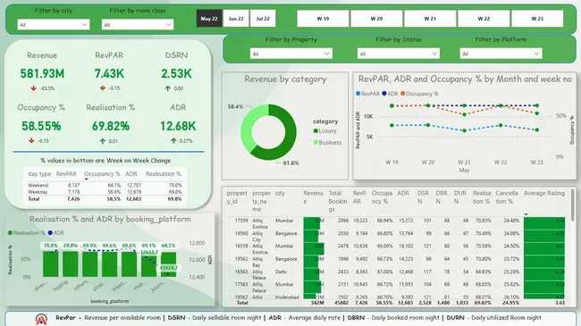
Task: Click the 581.93M revenue value
Action: [x=42, y=73]
